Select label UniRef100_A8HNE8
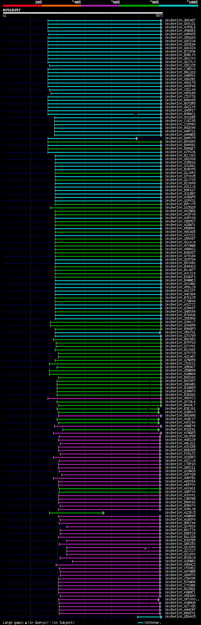The image size is (201, 625). [180, 135]
